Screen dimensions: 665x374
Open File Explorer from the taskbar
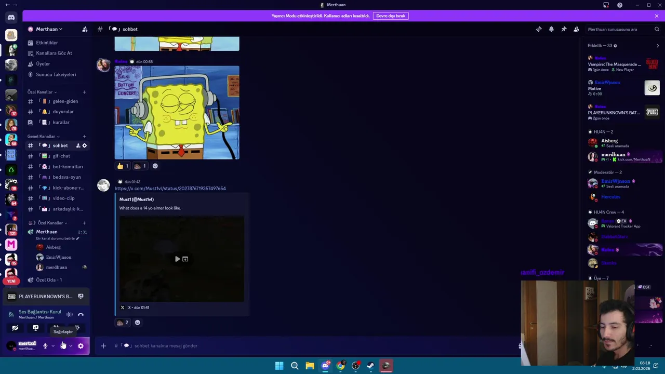(x=310, y=366)
